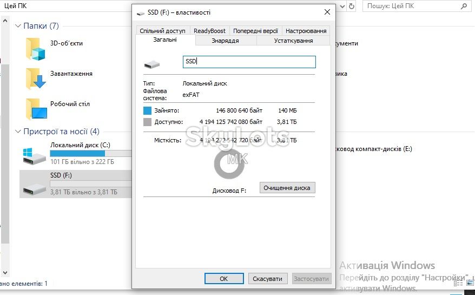Screen dimensions: 475x295
Task: Open the address bar history dropdown arrow
Action: click(342, 6)
